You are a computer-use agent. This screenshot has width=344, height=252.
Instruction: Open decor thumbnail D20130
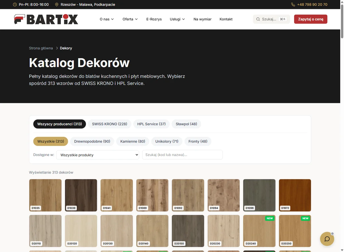tap(117, 231)
